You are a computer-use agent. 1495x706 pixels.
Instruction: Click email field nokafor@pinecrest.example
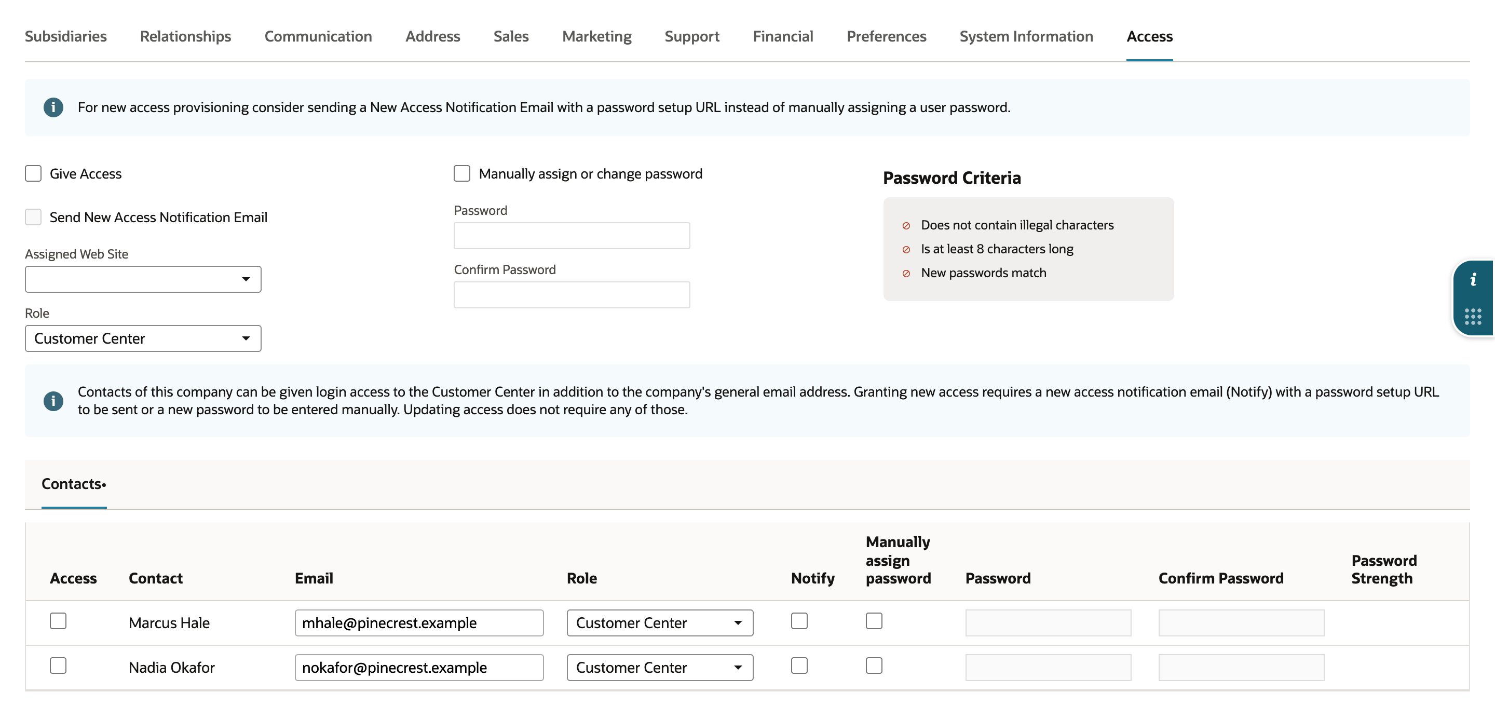click(x=419, y=668)
